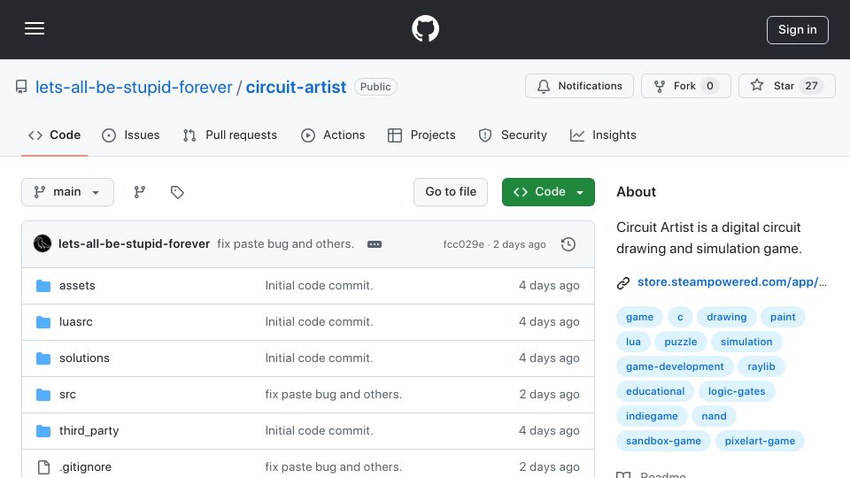Select the 'game-development' topic tag
850x478 pixels.
point(675,366)
